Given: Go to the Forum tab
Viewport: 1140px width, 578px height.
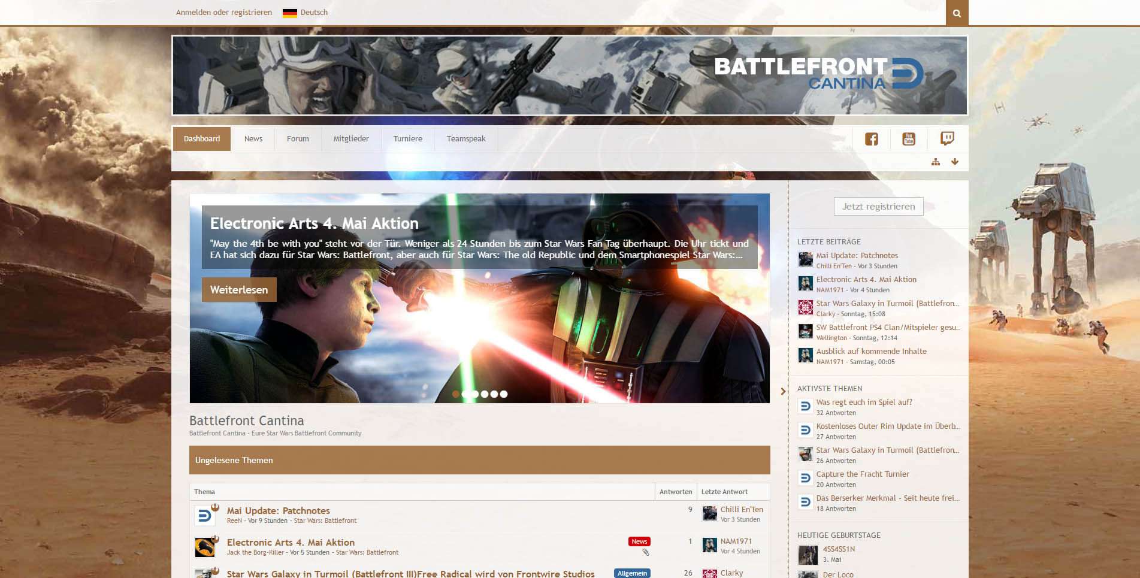Looking at the screenshot, I should [x=298, y=139].
